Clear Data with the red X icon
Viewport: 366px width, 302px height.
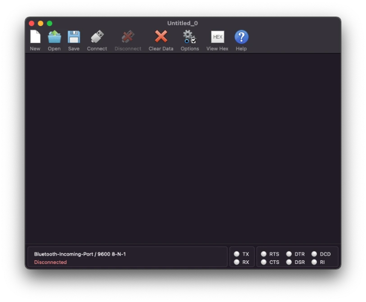click(x=161, y=40)
